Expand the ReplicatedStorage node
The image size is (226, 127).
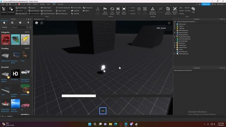pyautogui.click(x=175, y=37)
